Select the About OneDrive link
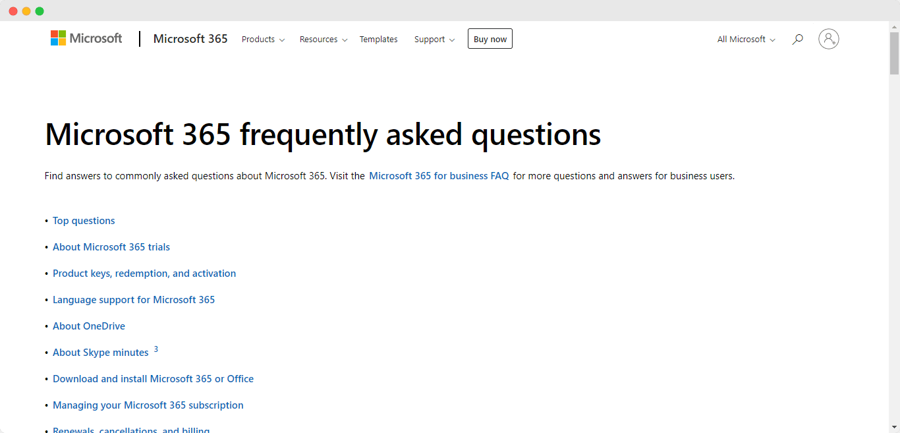 tap(89, 326)
